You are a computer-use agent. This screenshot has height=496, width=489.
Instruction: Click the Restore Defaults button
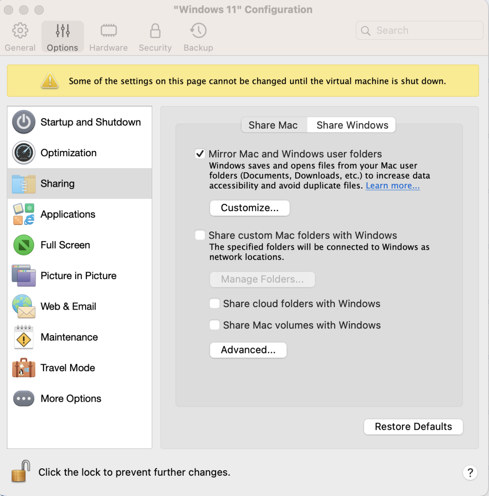point(413,427)
